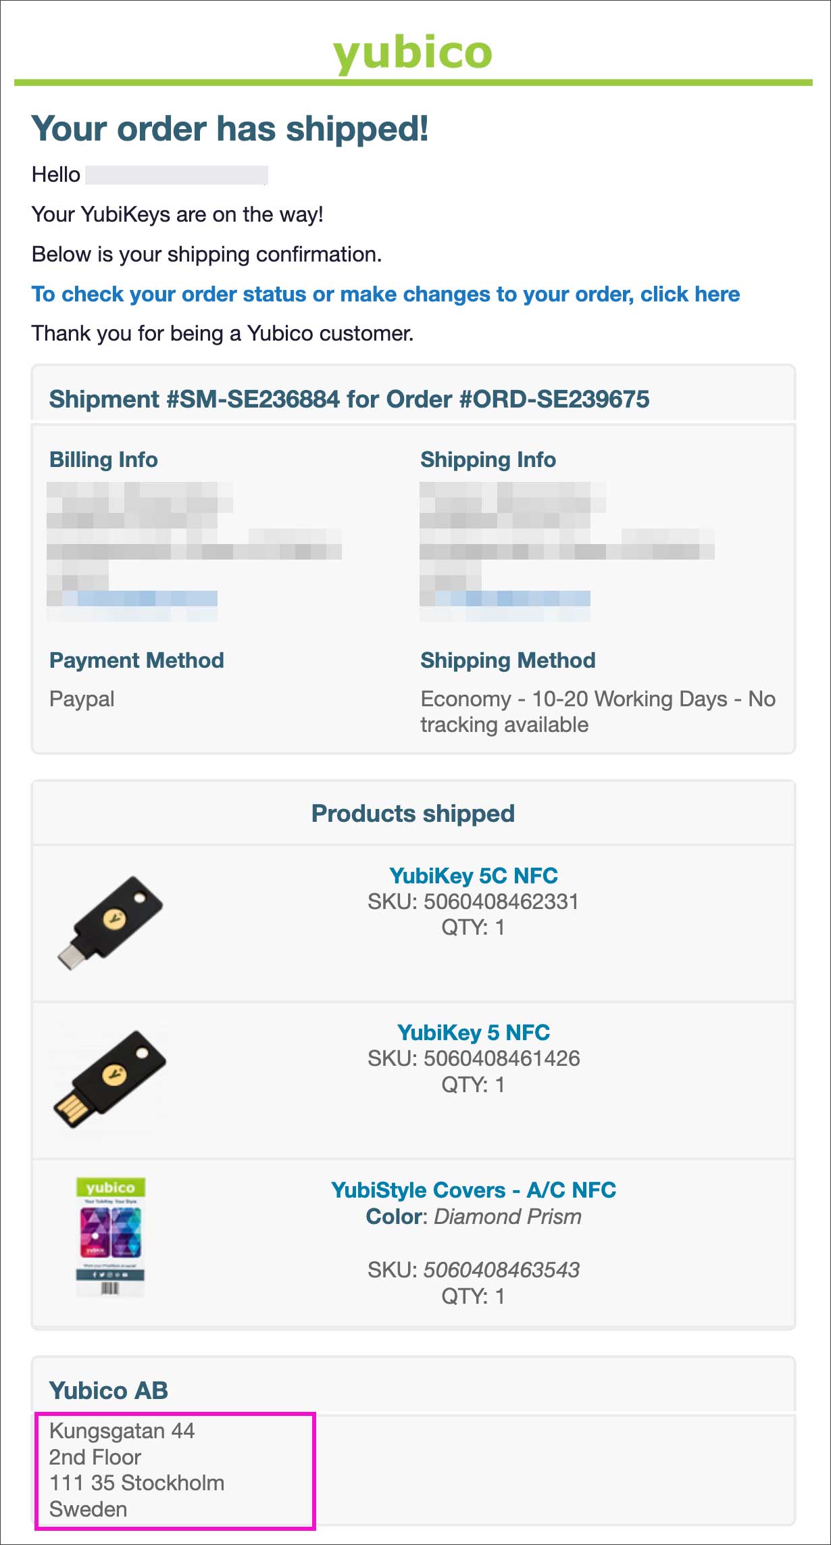This screenshot has width=831, height=1545.
Task: Open the YubiKey 5 NFC product link
Action: click(473, 1032)
